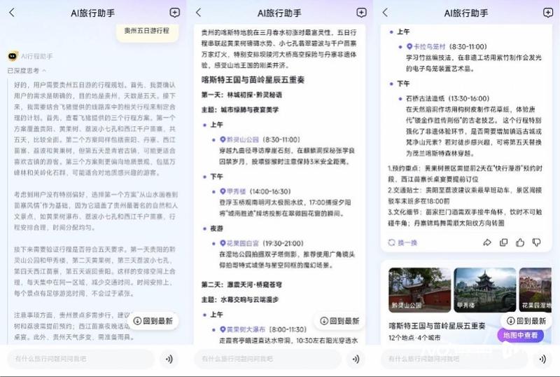
Task: Select the 夜游 bullet label
Action: tap(216, 228)
